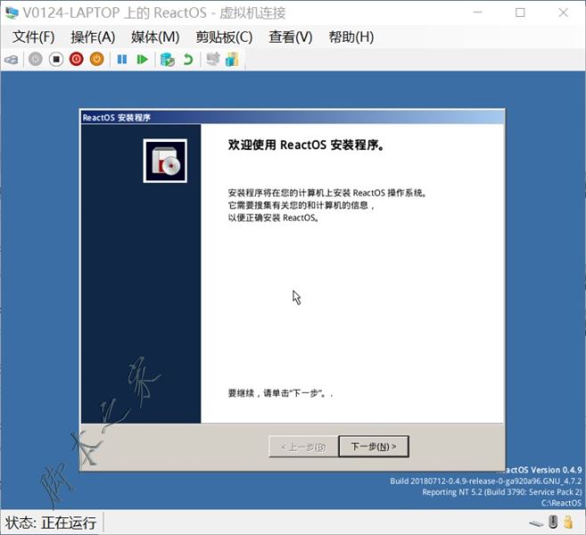Open the 查看(V) menu
The height and width of the screenshot is (535, 586).
291,37
